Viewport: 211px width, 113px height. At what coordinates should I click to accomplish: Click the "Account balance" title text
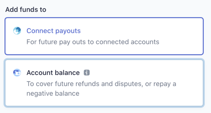53,73
